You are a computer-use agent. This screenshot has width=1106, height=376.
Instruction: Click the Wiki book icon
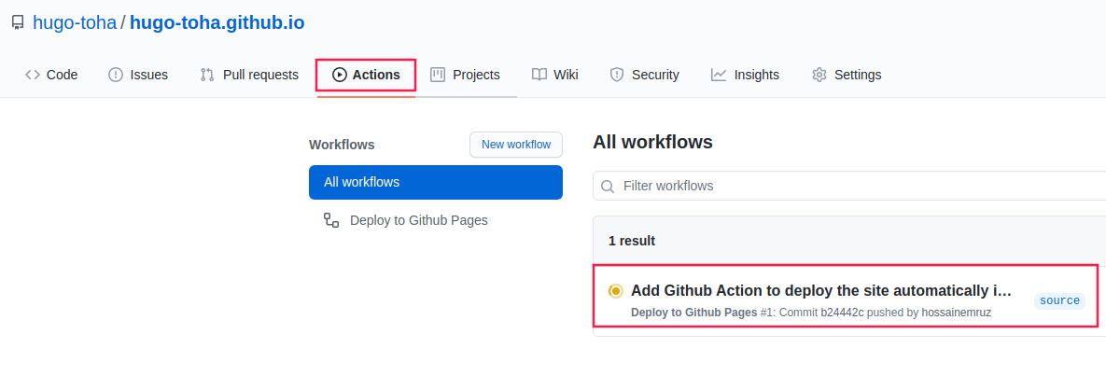539,75
